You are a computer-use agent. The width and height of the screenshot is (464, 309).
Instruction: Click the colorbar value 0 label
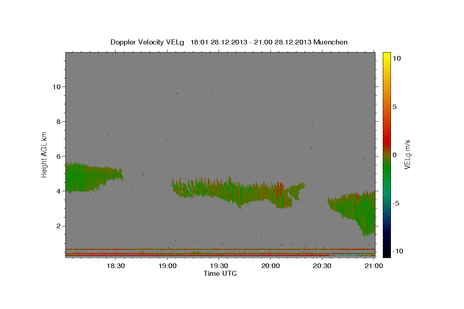click(394, 155)
